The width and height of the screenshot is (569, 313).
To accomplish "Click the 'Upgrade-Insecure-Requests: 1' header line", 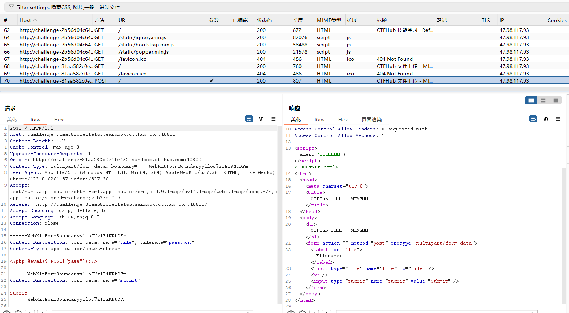I will point(50,154).
